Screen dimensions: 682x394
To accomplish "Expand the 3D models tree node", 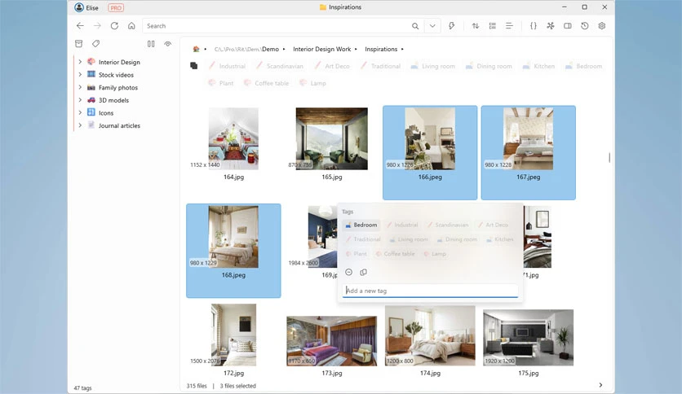I will pyautogui.click(x=80, y=100).
